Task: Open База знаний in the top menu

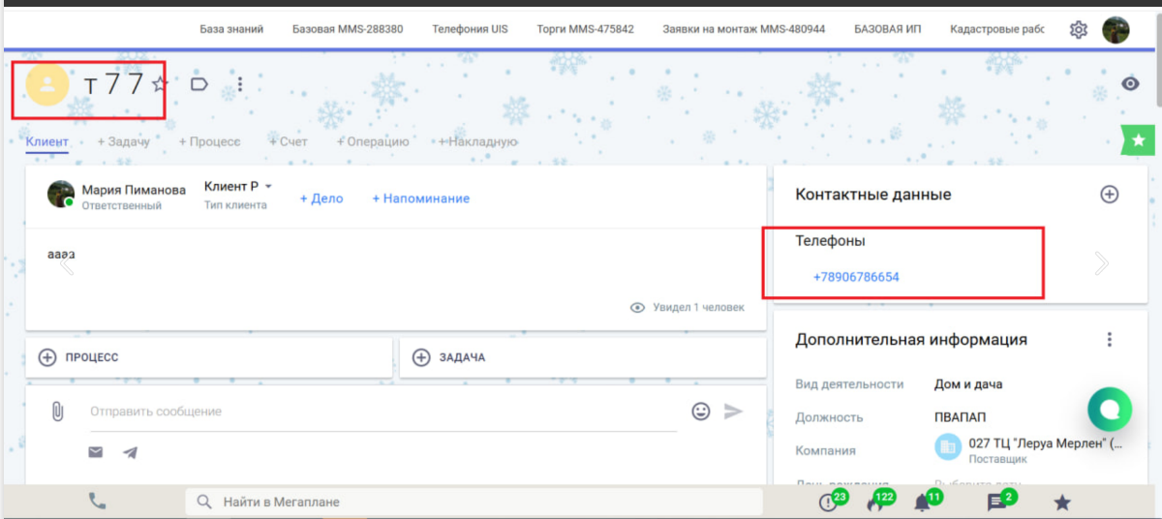Action: pyautogui.click(x=231, y=29)
